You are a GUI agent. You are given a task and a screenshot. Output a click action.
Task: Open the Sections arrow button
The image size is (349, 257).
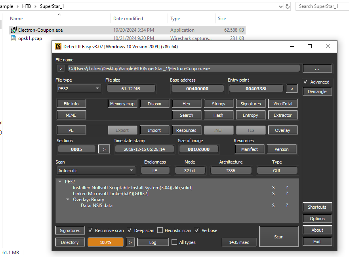(104, 149)
